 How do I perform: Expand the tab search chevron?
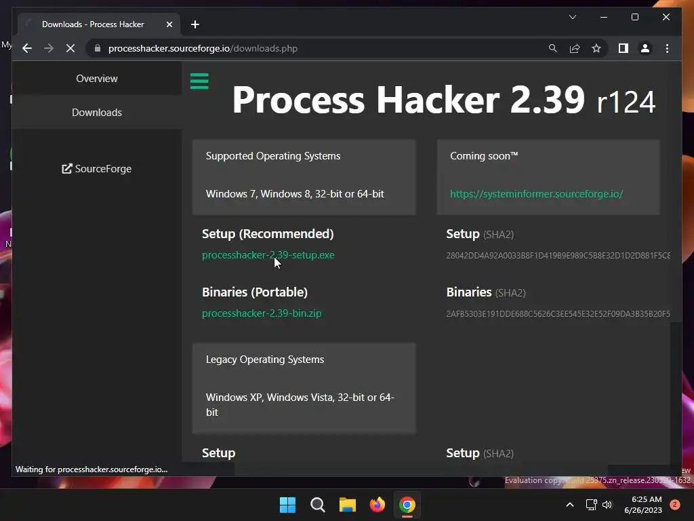573,17
